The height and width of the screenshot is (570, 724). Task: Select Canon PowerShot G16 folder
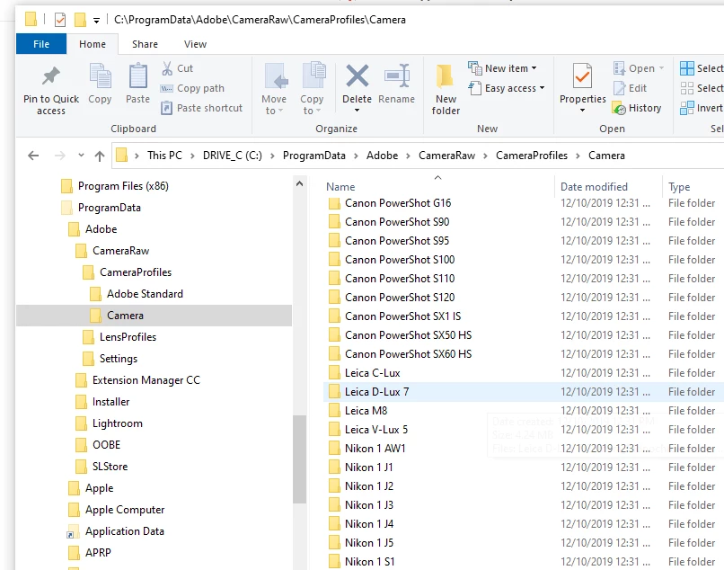tap(398, 203)
